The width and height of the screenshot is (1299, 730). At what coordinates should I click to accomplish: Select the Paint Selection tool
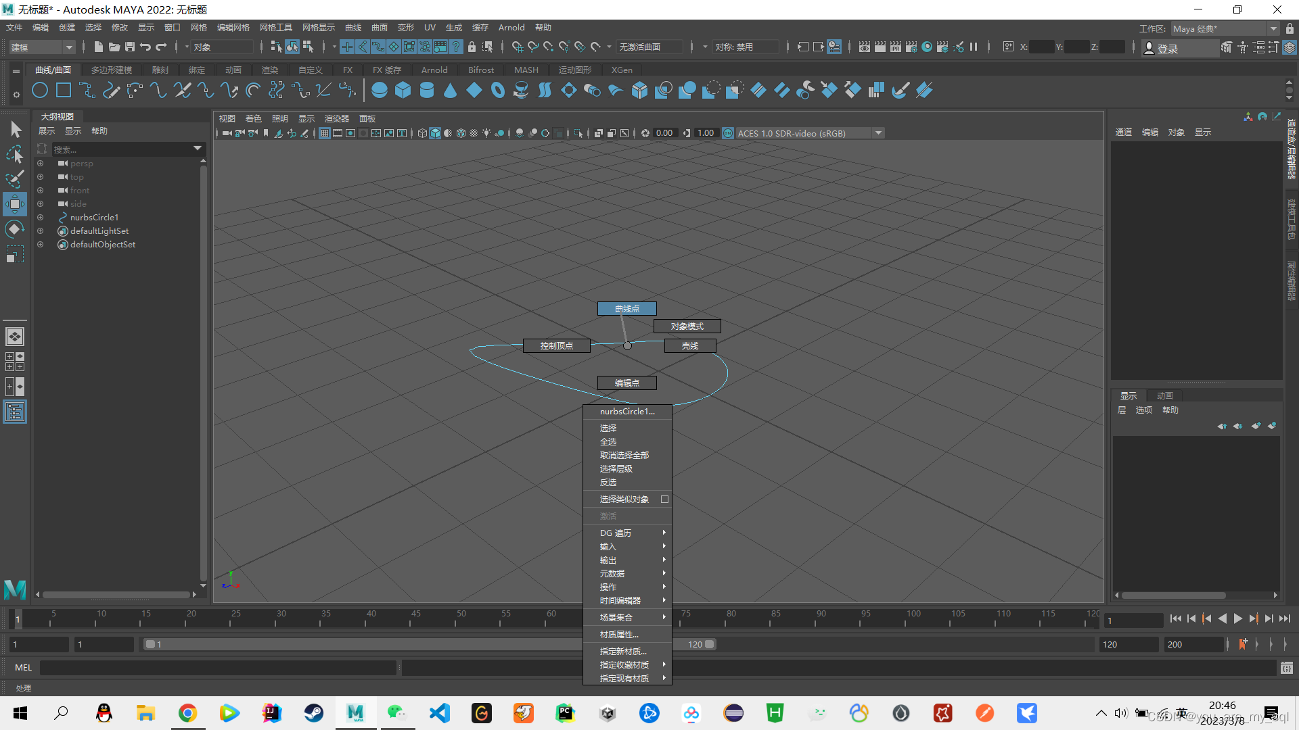coord(15,178)
